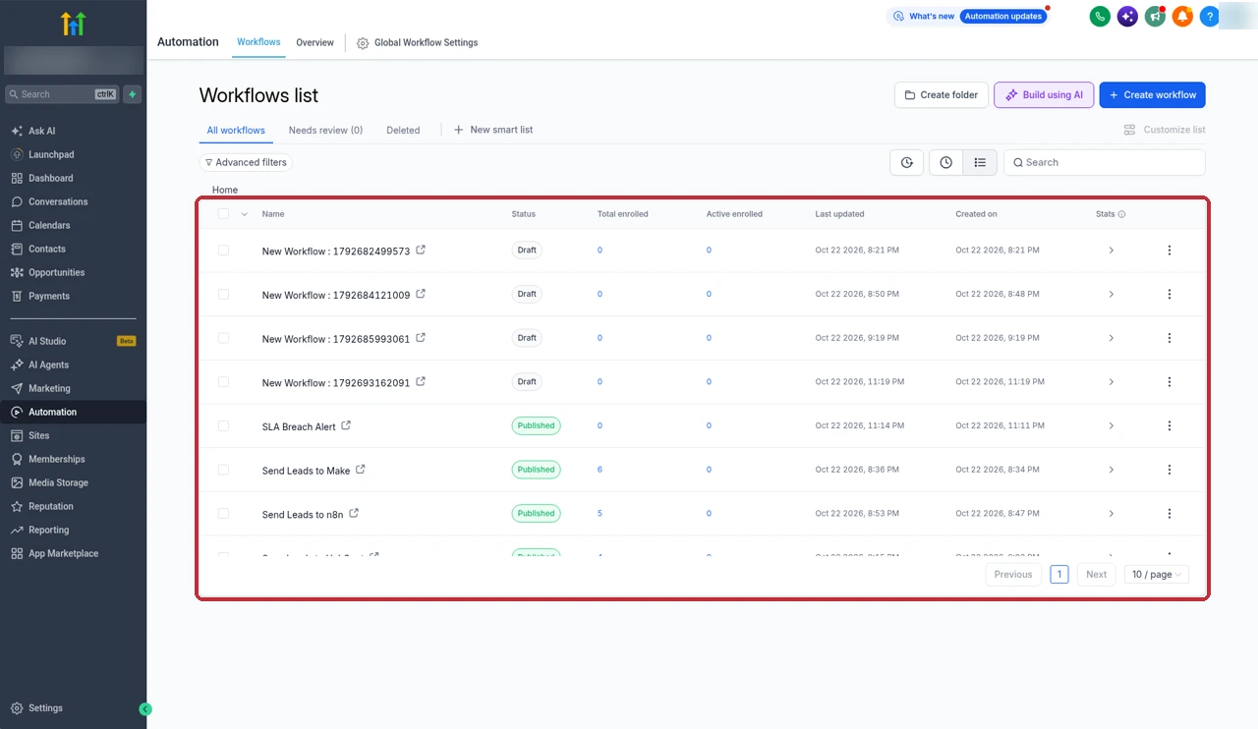The width and height of the screenshot is (1258, 729).
Task: Expand the selection chevron beside header checkbox
Action: point(244,214)
